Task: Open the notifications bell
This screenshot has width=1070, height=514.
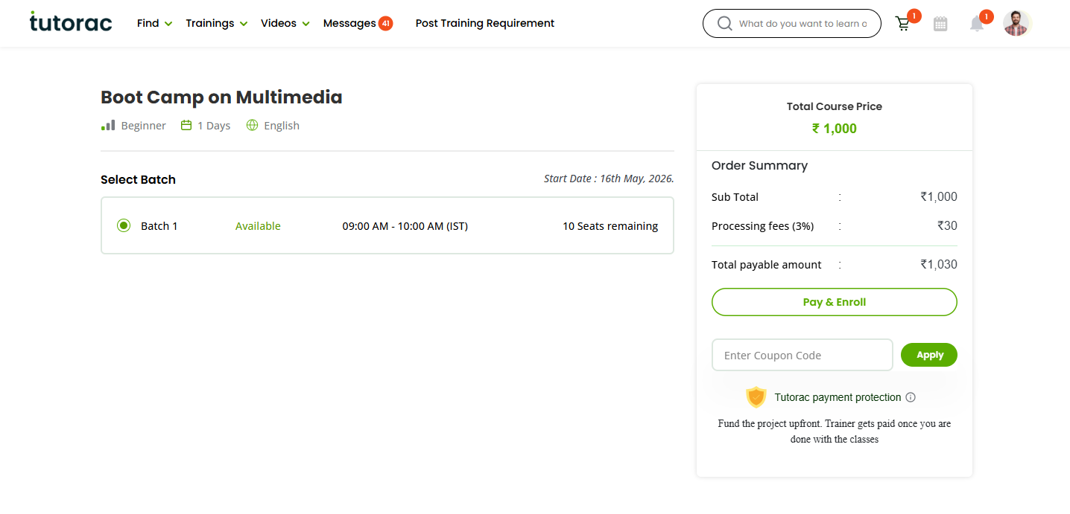Action: pos(977,24)
